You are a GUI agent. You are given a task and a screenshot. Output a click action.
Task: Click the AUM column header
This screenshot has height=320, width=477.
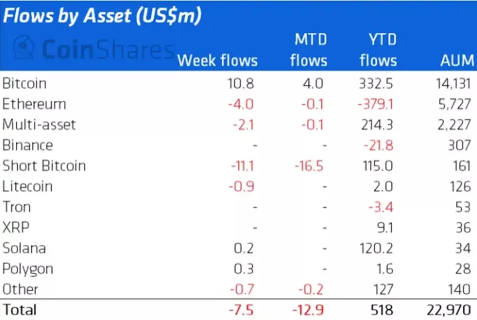click(457, 61)
